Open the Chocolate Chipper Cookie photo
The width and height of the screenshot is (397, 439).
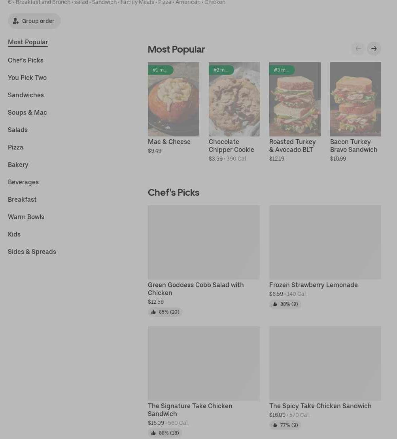coord(234,99)
